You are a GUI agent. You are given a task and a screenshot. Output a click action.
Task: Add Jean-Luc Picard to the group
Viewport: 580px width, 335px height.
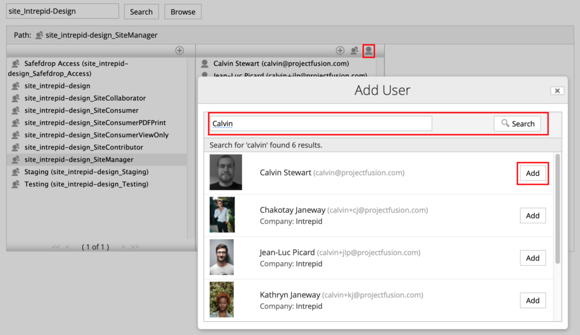tap(532, 258)
